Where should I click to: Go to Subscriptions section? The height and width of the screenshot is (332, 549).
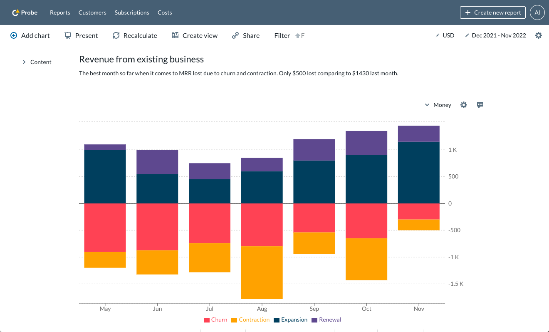point(132,12)
